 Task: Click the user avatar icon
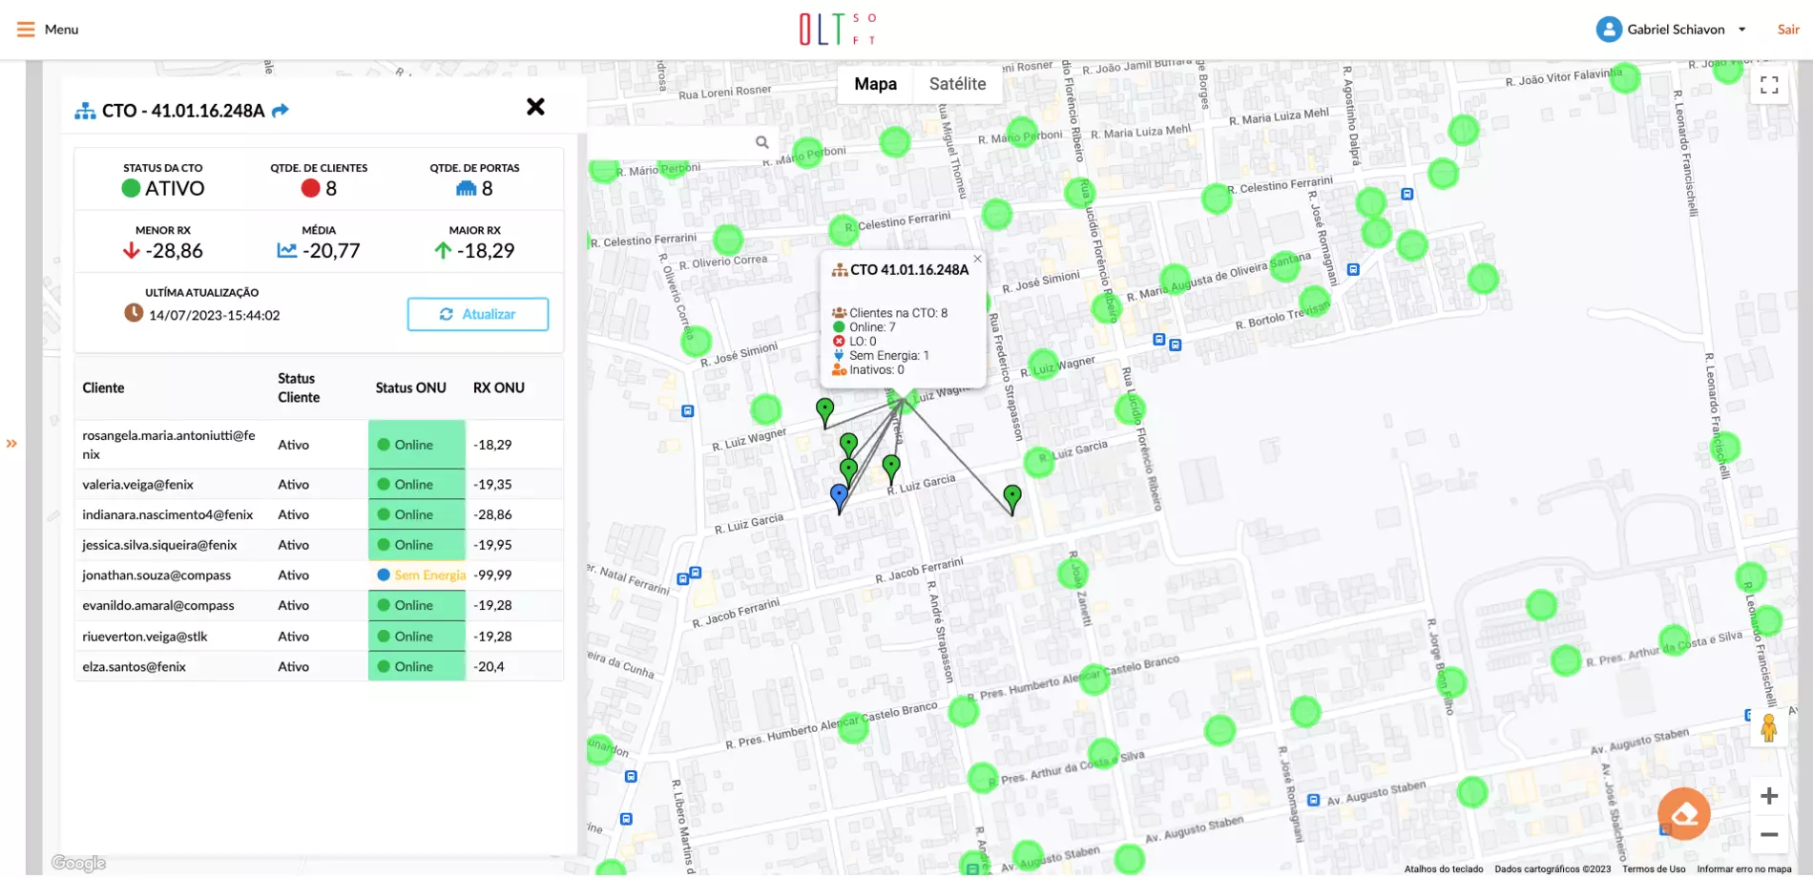click(x=1609, y=30)
